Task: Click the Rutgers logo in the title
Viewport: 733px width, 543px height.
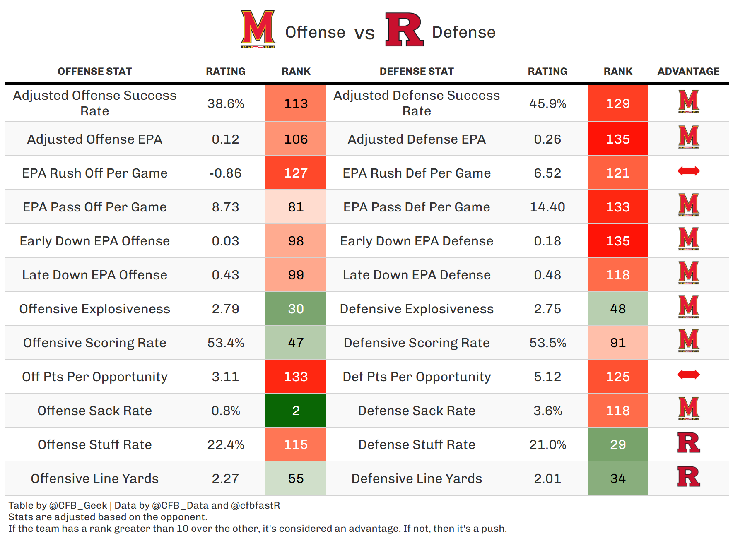Action: pos(404,29)
